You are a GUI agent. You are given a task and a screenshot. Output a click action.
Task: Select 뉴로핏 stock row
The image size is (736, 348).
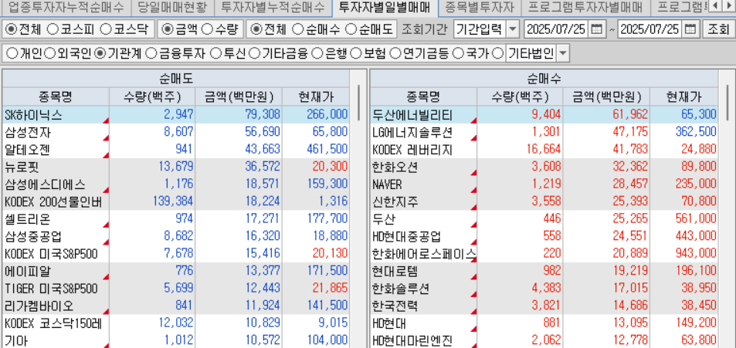click(x=176, y=167)
